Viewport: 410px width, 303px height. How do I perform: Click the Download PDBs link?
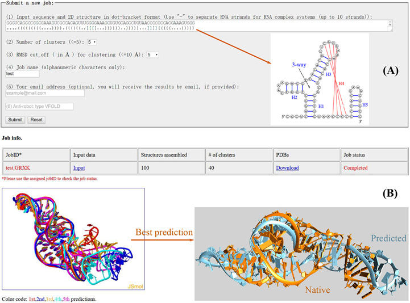pos(287,168)
